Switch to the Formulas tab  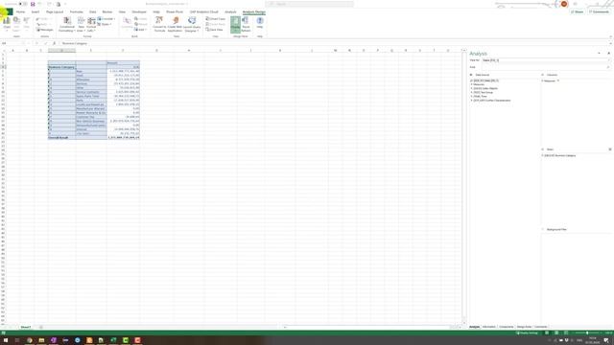[77, 12]
